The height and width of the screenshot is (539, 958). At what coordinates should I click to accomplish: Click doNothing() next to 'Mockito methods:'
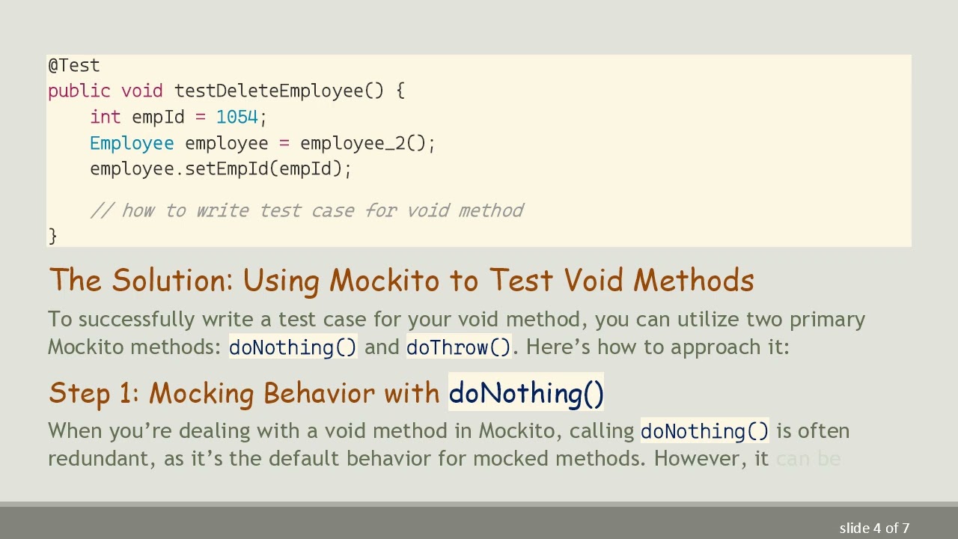click(293, 347)
